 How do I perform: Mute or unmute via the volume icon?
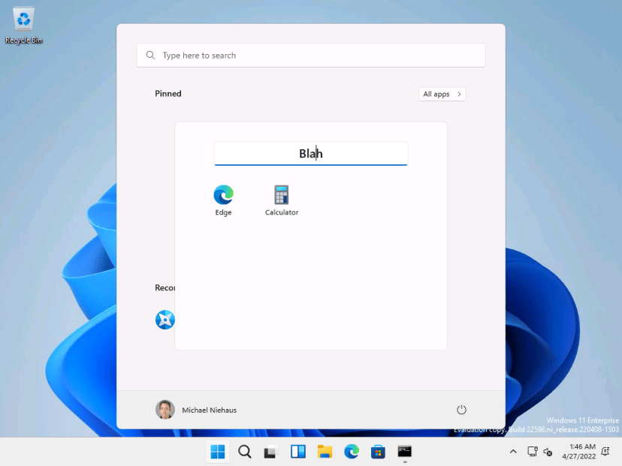(x=548, y=451)
